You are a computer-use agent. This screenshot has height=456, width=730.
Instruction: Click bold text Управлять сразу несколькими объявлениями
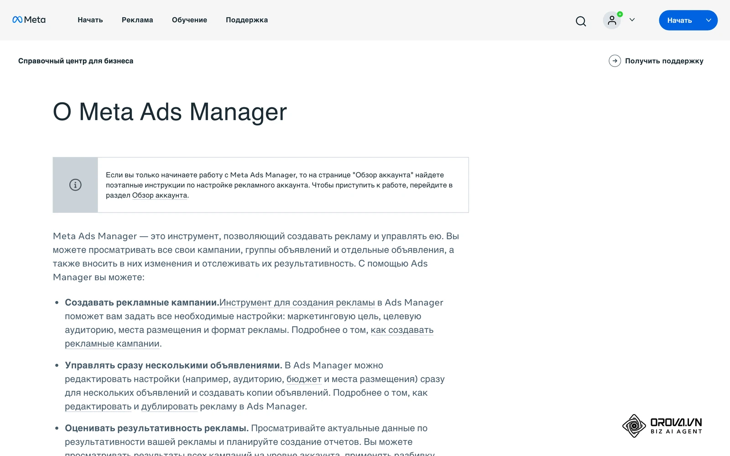(x=173, y=366)
